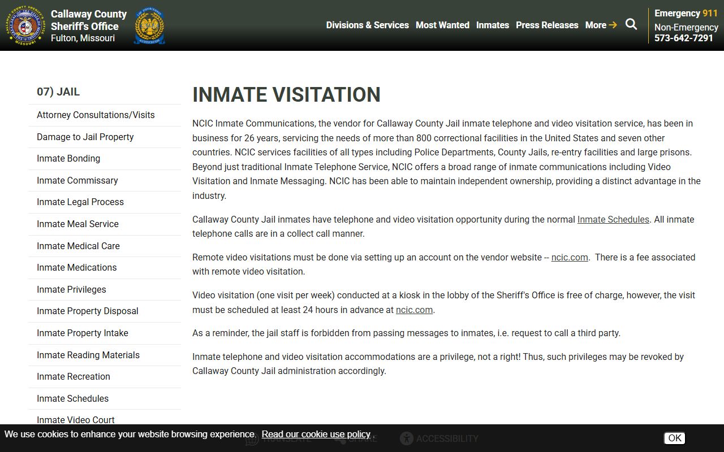The width and height of the screenshot is (724, 452).
Task: Open the Divisions & Services menu
Action: 367,25
